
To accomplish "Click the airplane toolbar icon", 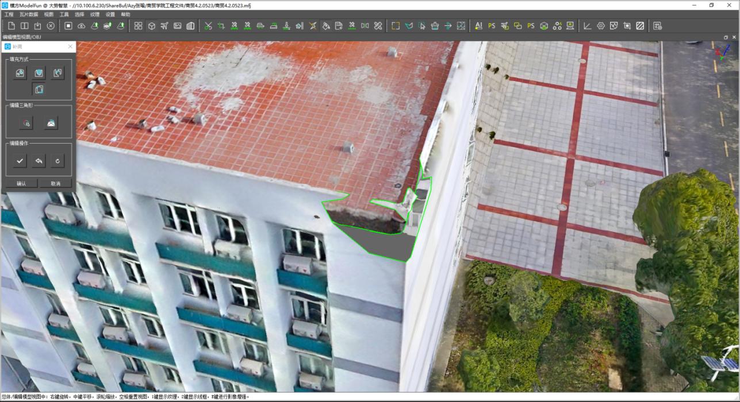I will [x=164, y=26].
